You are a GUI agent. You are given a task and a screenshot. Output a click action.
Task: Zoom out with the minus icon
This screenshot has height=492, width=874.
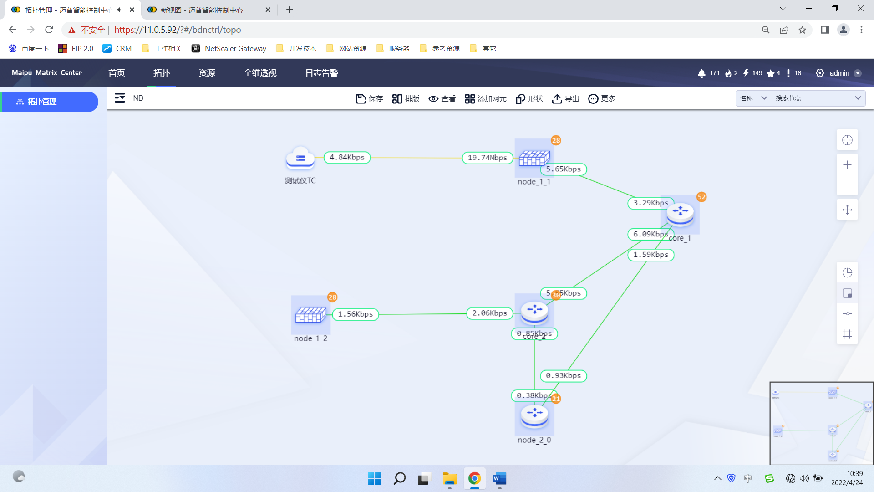847,185
